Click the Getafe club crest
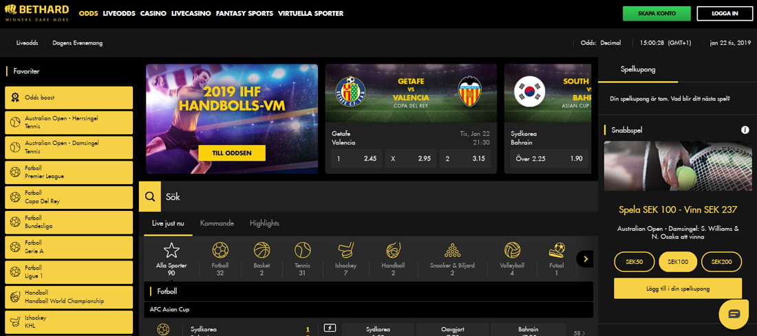757x336 pixels. coord(350,91)
